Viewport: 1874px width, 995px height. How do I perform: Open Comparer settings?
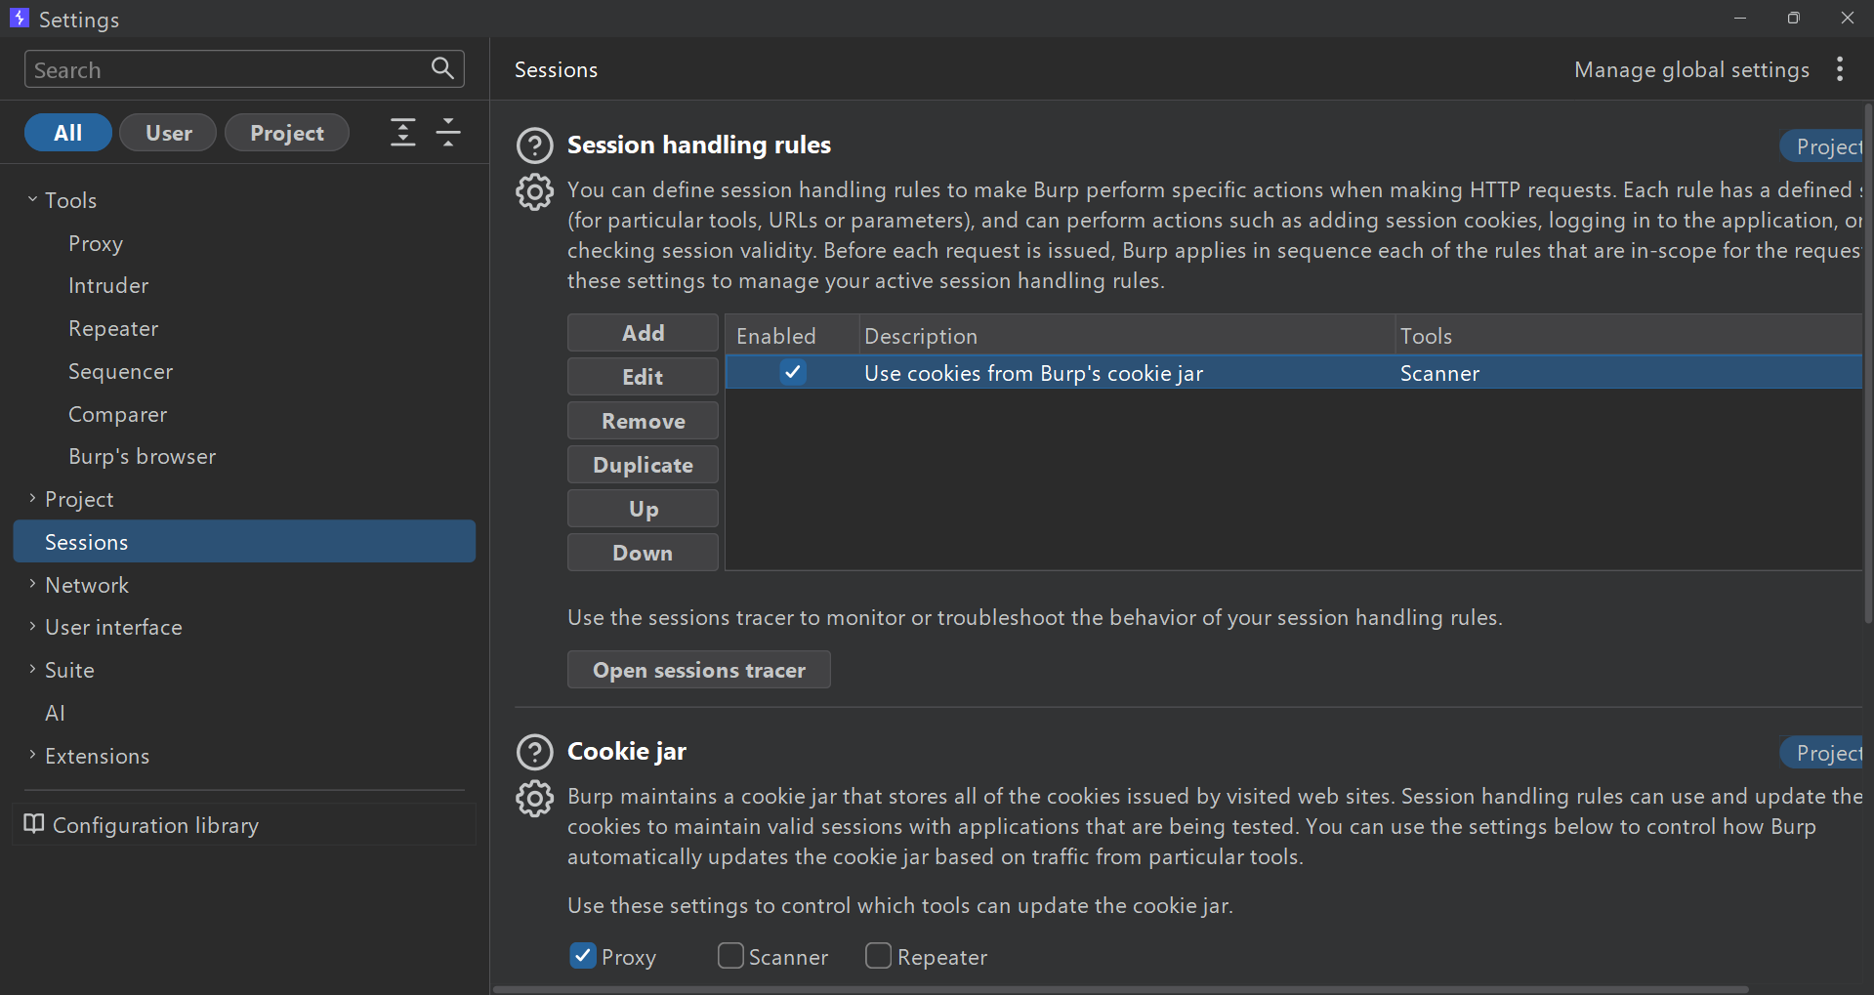click(x=117, y=414)
